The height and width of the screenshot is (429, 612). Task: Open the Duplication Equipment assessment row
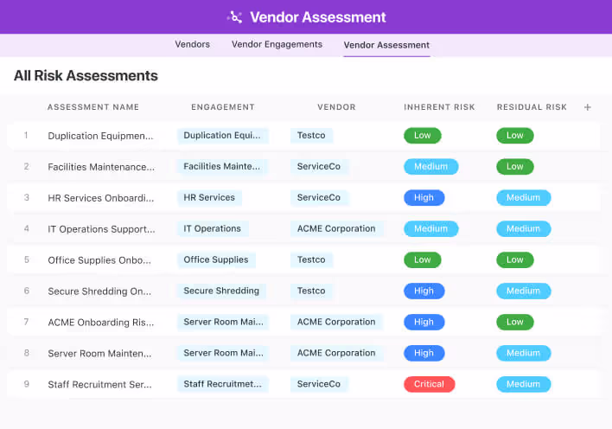101,136
